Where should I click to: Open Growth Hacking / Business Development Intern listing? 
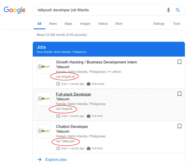coord(96,62)
